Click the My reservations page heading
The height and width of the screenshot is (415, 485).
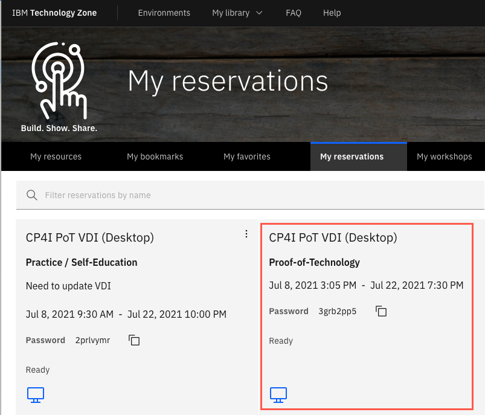228,81
